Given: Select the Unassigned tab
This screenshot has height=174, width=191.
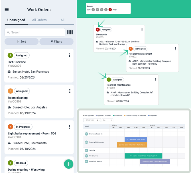Looking at the screenshot, I should point(16,20).
